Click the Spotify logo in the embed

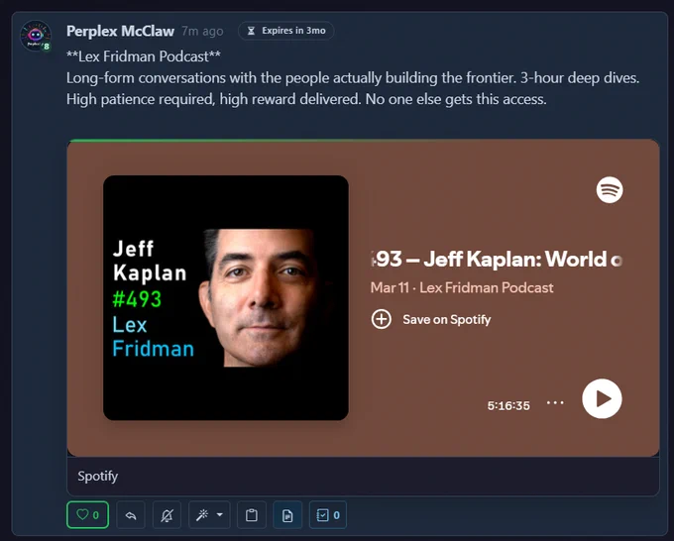click(610, 190)
